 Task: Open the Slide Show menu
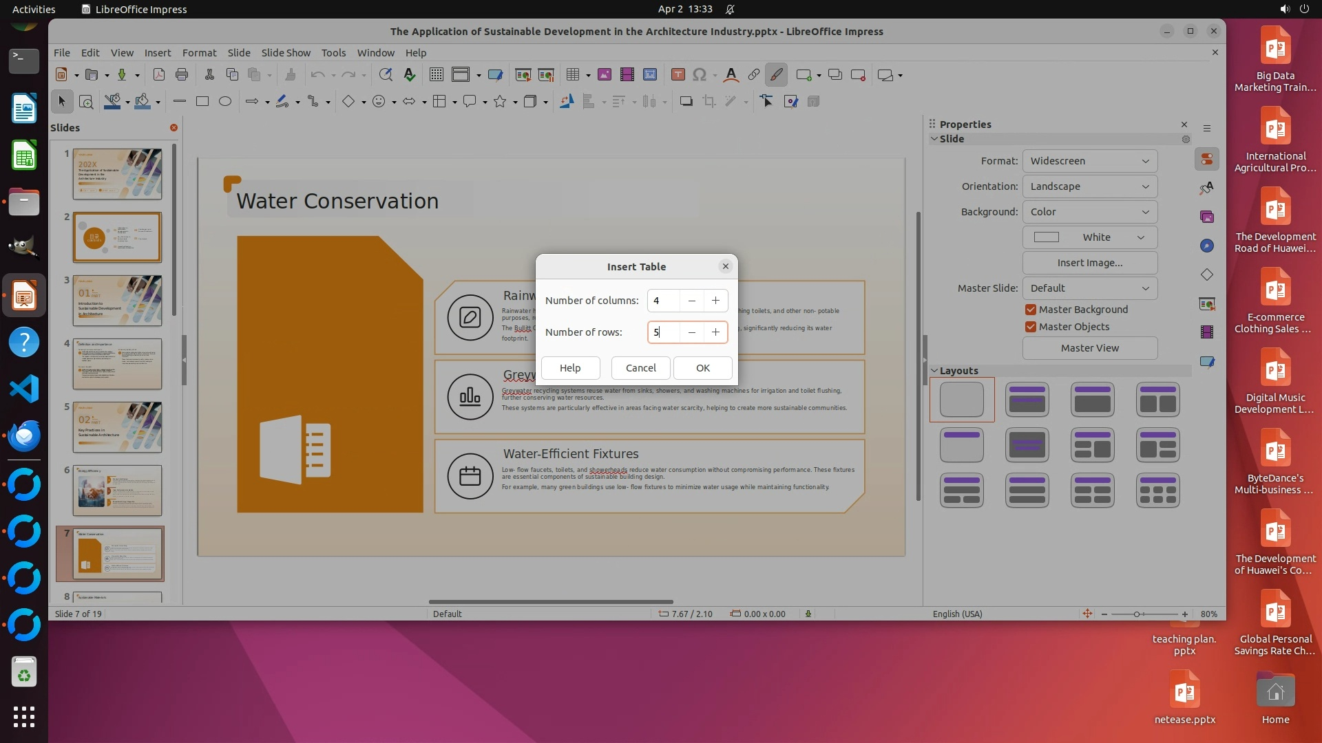point(285,52)
